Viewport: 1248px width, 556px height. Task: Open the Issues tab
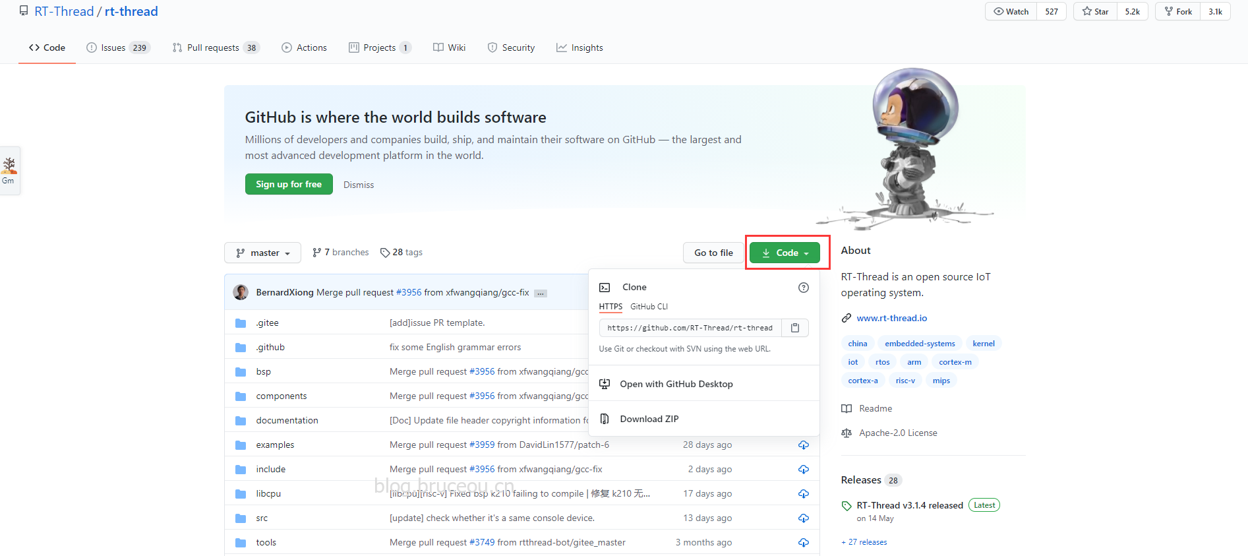coord(119,47)
